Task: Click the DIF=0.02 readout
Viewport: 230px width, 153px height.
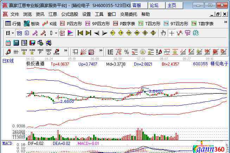Action: pos(36,144)
